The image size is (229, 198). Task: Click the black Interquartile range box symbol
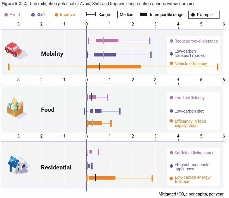pos(143,15)
